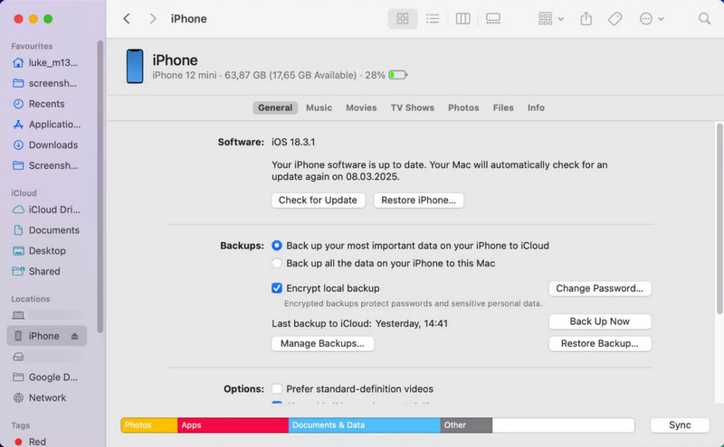This screenshot has height=447, width=724.
Task: Switch to icon grid view
Action: [403, 19]
